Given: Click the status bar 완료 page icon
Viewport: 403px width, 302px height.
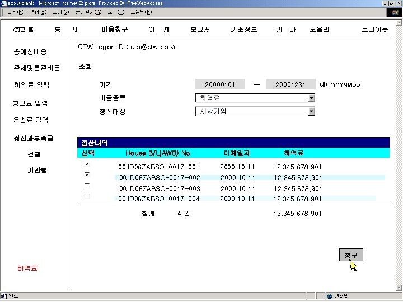Looking at the screenshot, I should [x=3, y=296].
